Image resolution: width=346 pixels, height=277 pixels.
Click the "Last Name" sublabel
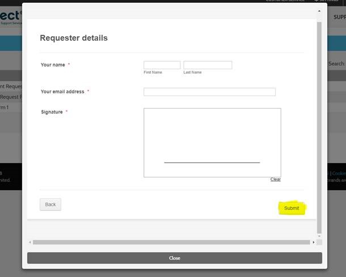pos(192,73)
